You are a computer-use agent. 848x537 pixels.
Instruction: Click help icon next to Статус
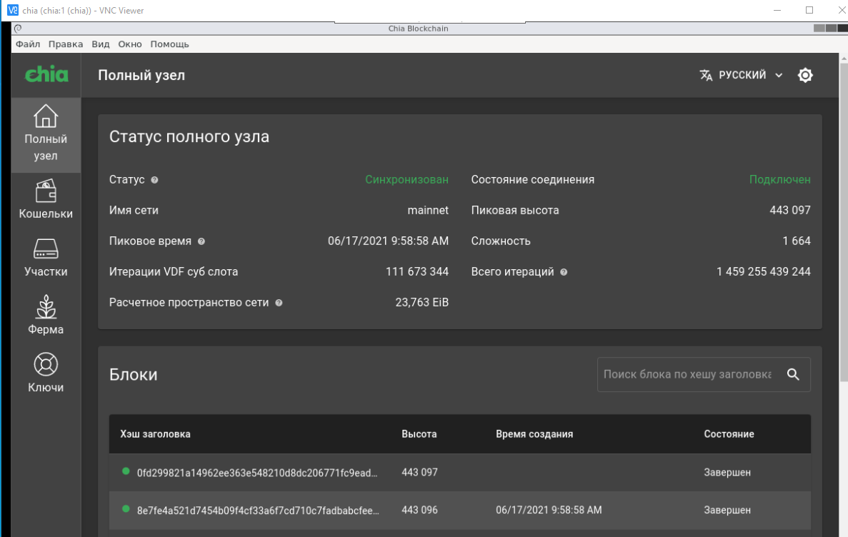155,180
